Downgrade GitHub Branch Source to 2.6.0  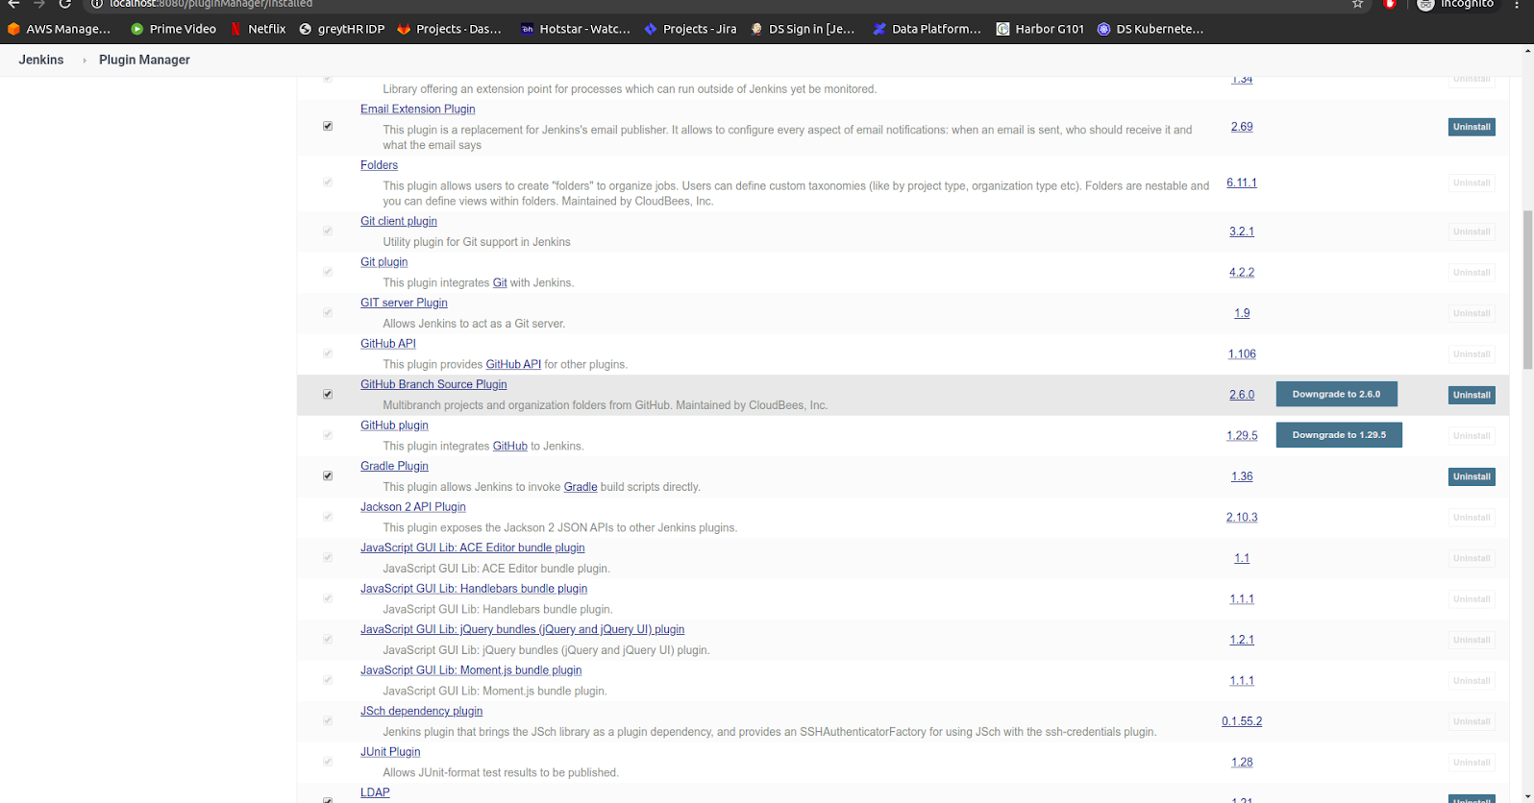(1336, 394)
